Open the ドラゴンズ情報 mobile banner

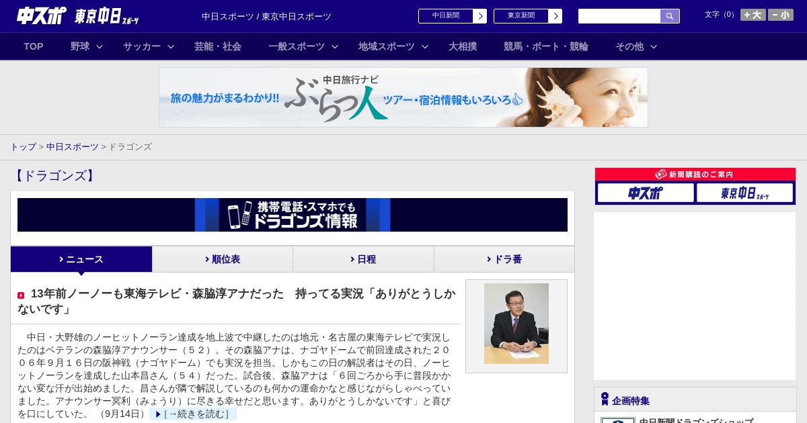293,215
